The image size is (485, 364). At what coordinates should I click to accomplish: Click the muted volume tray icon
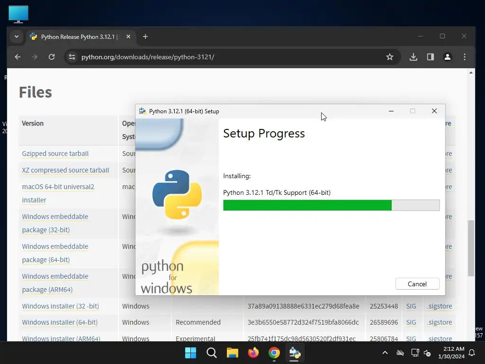click(428, 353)
